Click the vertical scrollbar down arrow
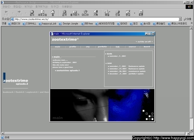 (191, 130)
